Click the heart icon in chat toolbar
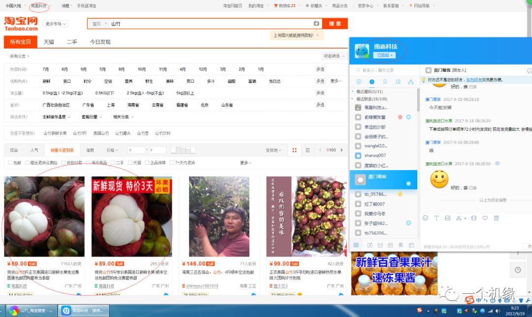The image size is (532, 317). tap(485, 218)
